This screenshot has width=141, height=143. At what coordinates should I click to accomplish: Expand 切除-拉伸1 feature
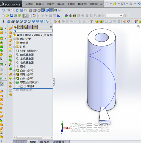[15, 75]
